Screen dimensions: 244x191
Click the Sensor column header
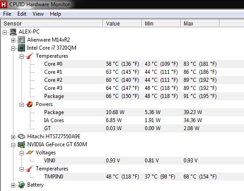pos(52,24)
